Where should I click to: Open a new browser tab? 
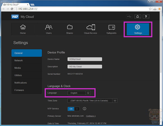coord(32,5)
